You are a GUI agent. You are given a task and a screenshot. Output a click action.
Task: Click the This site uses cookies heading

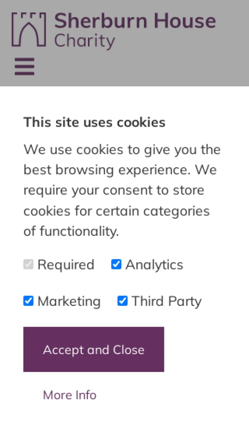point(94,122)
